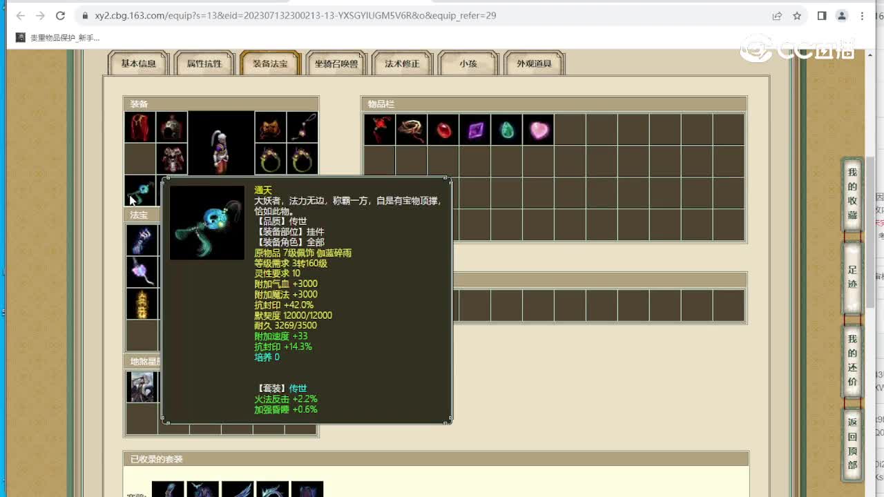Screen dimensions: 884x497
Task: Open the 贵重物品保护 bookmark
Action: 58,38
